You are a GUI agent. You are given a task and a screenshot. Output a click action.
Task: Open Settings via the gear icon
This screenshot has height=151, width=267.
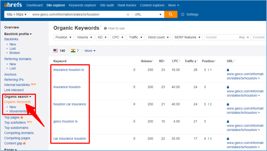[183, 14]
